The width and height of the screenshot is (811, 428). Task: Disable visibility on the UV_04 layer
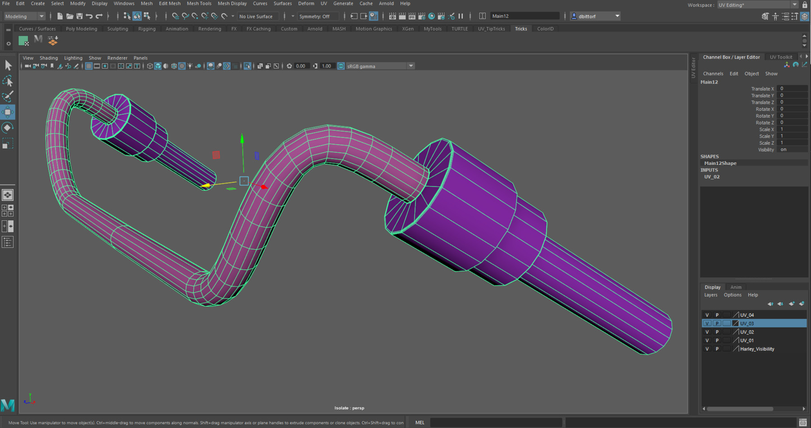point(706,314)
